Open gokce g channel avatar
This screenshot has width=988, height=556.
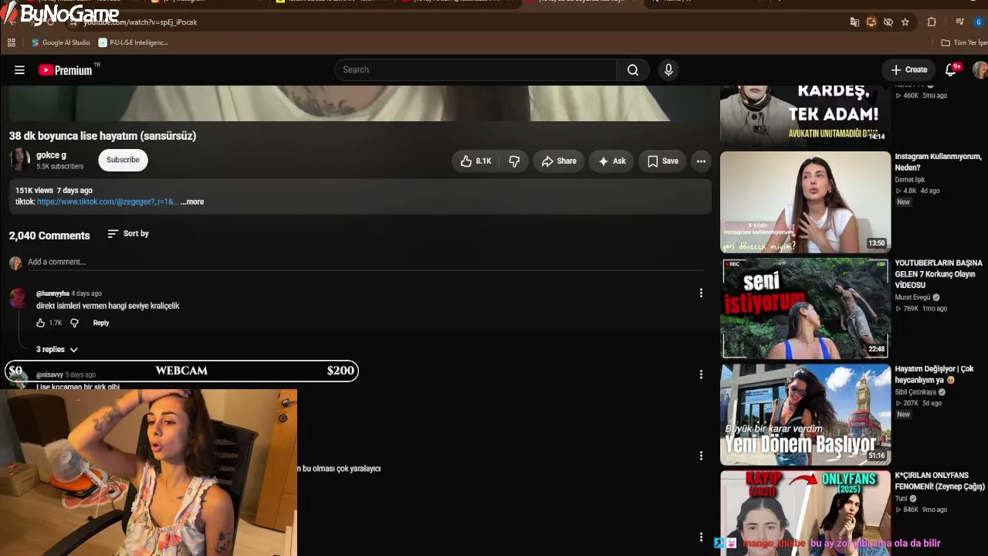click(x=19, y=160)
